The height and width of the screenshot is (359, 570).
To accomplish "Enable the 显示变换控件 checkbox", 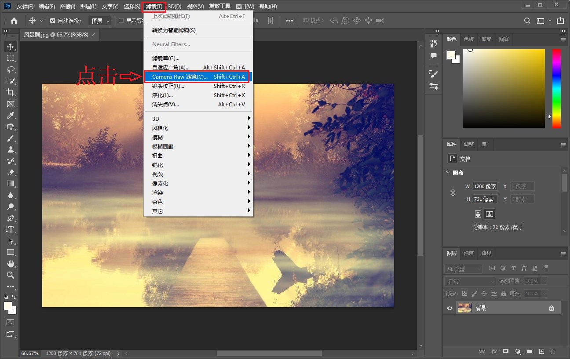I will 121,21.
